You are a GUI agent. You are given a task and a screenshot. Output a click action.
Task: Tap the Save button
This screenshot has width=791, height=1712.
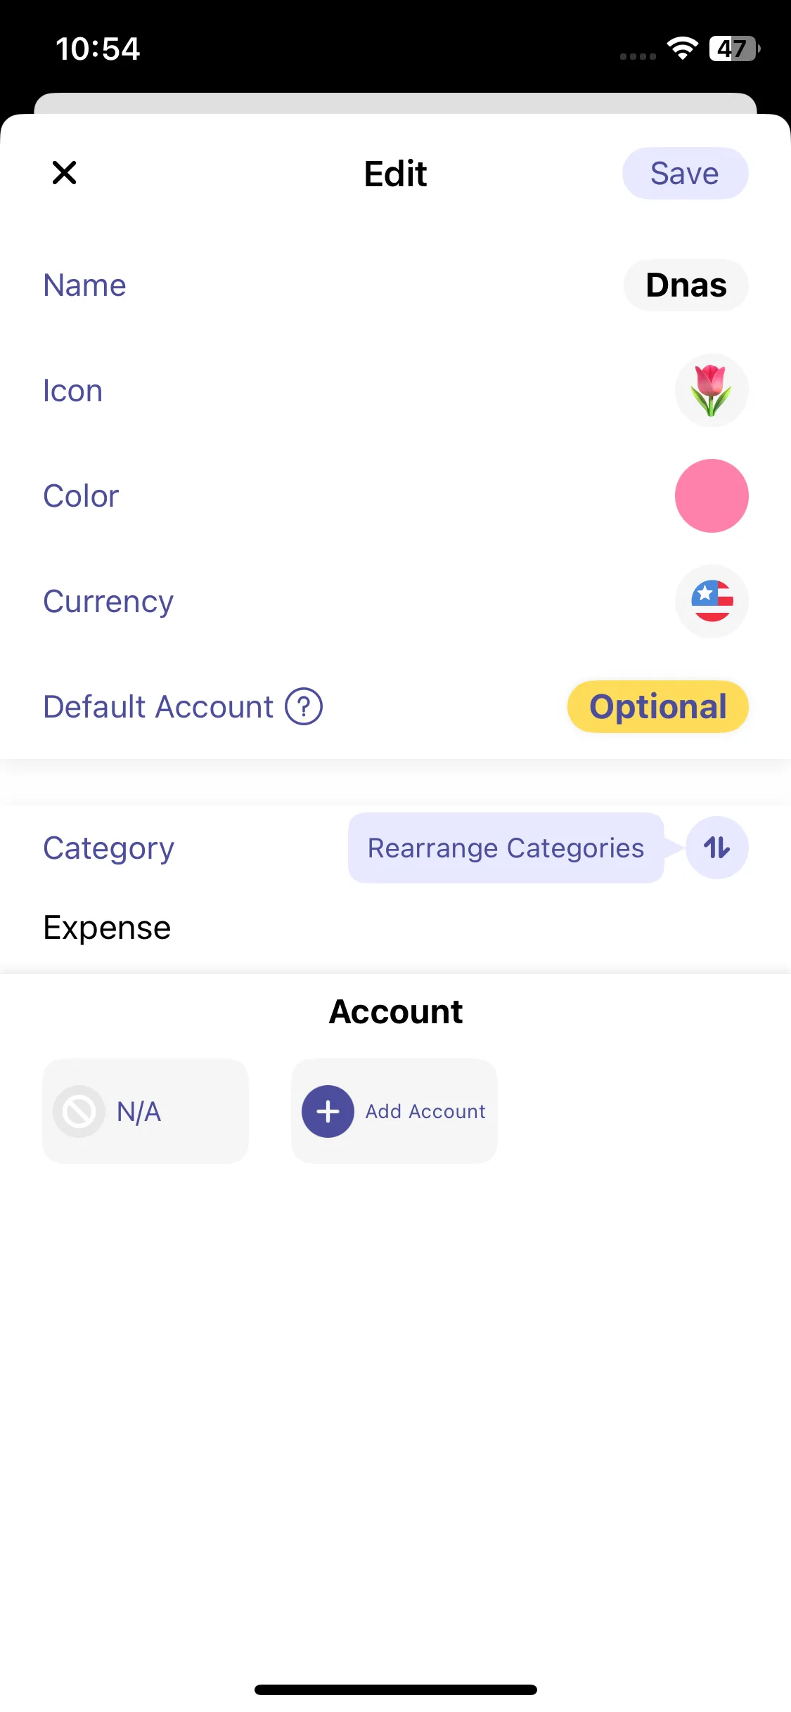click(x=684, y=174)
